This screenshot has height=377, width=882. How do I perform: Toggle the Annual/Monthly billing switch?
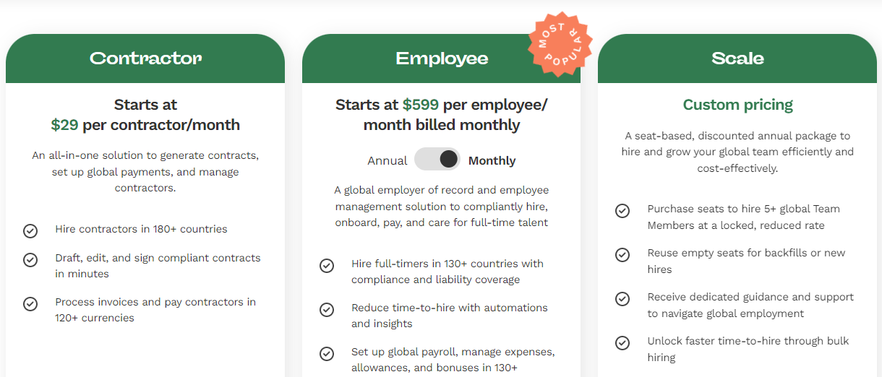[x=437, y=160]
